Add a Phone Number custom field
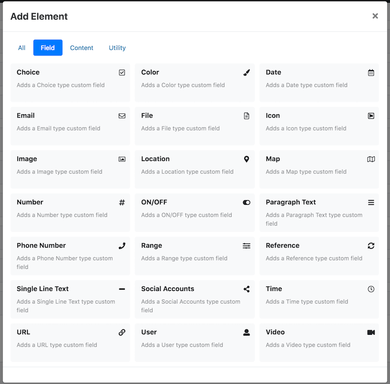Viewport: 390px width, 384px height. coord(70,256)
